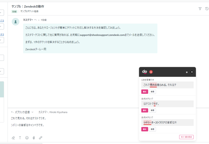Click the insert link icon

click(x=40, y=138)
